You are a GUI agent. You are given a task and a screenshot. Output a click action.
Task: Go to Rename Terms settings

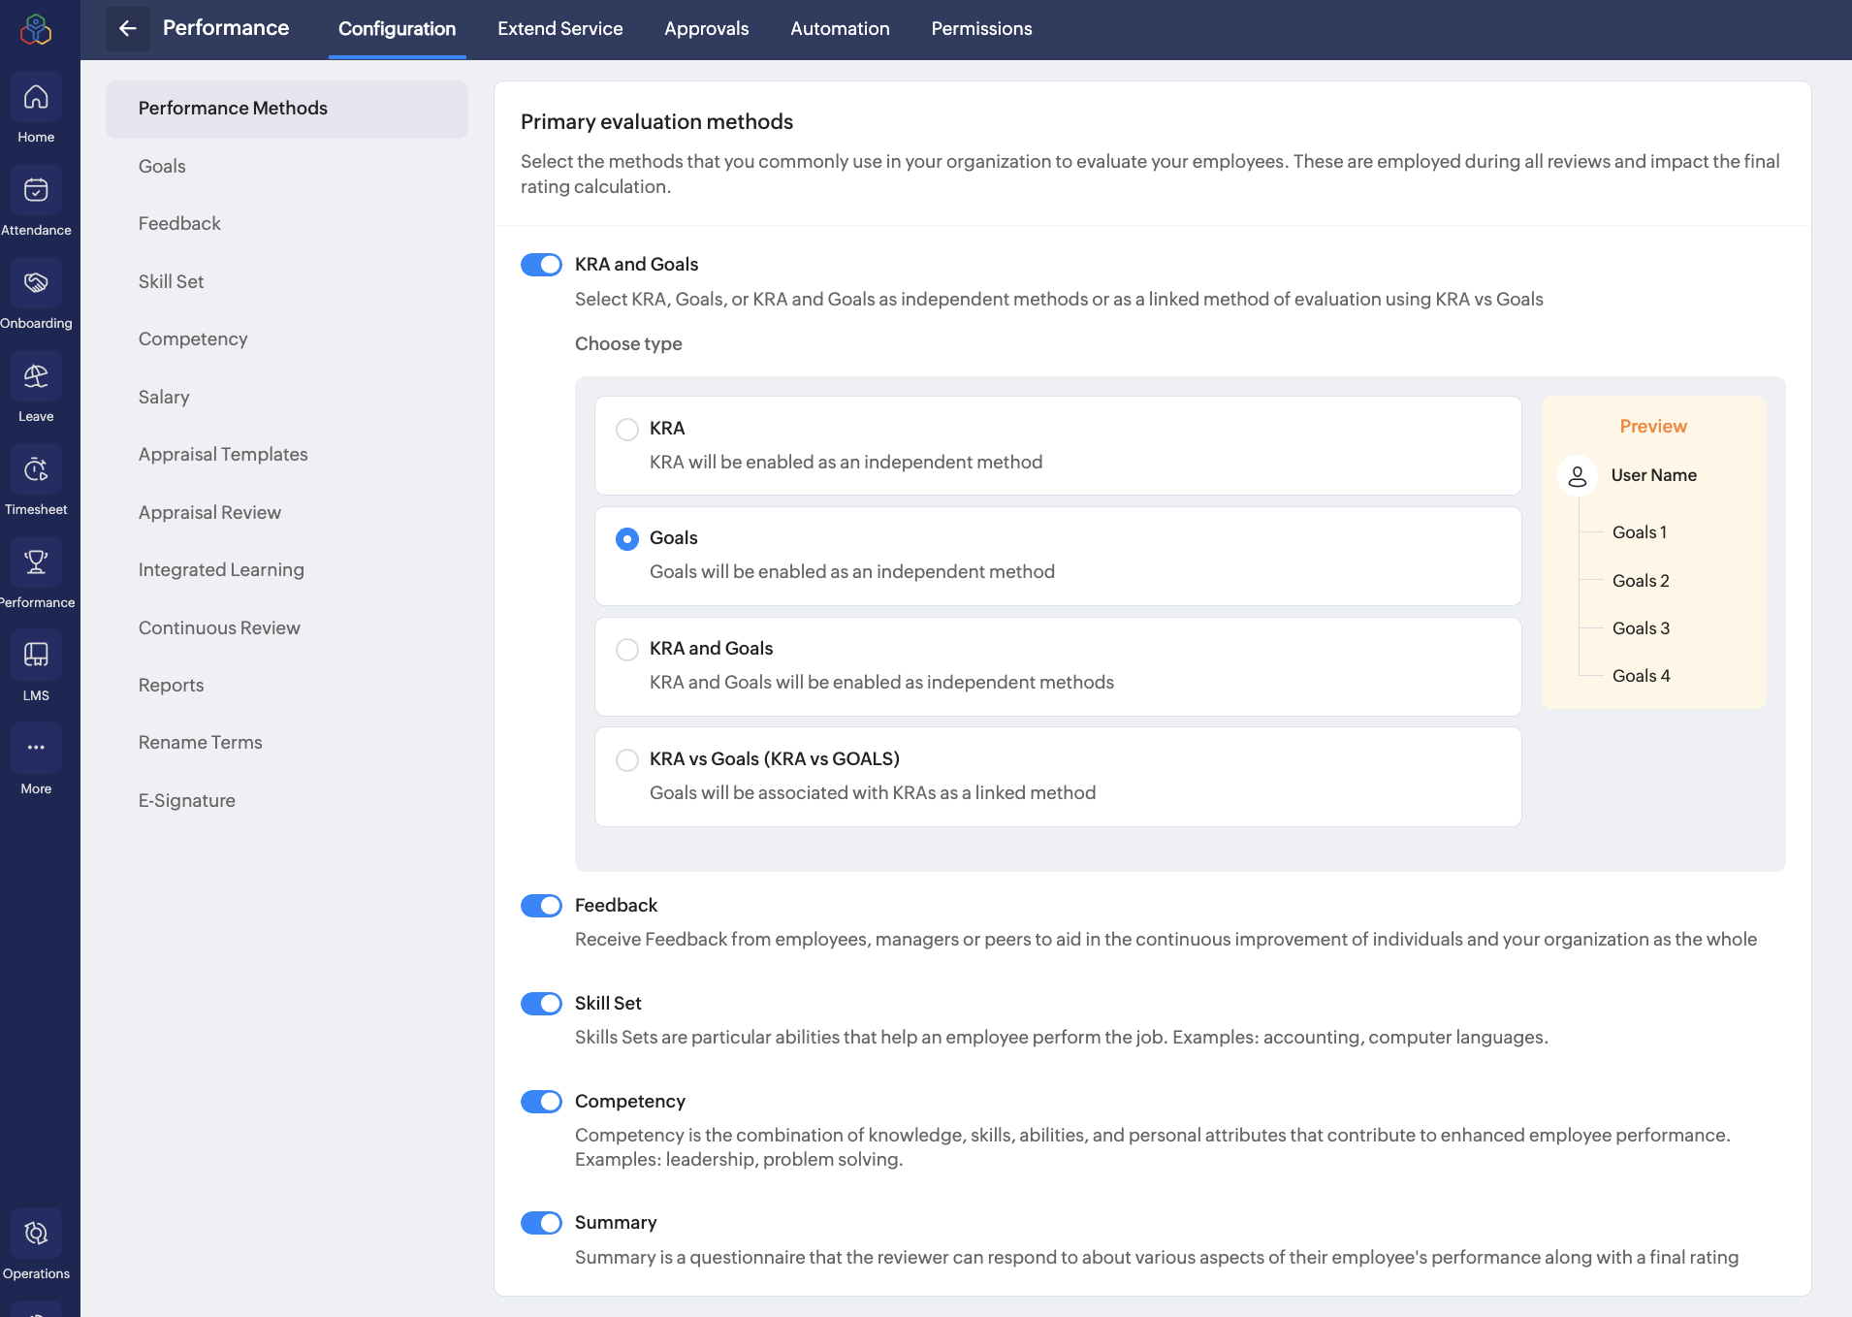click(x=201, y=742)
